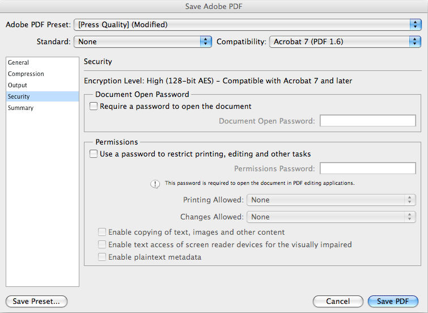Check Enable plaintext metadata
428x313 pixels.
click(102, 257)
